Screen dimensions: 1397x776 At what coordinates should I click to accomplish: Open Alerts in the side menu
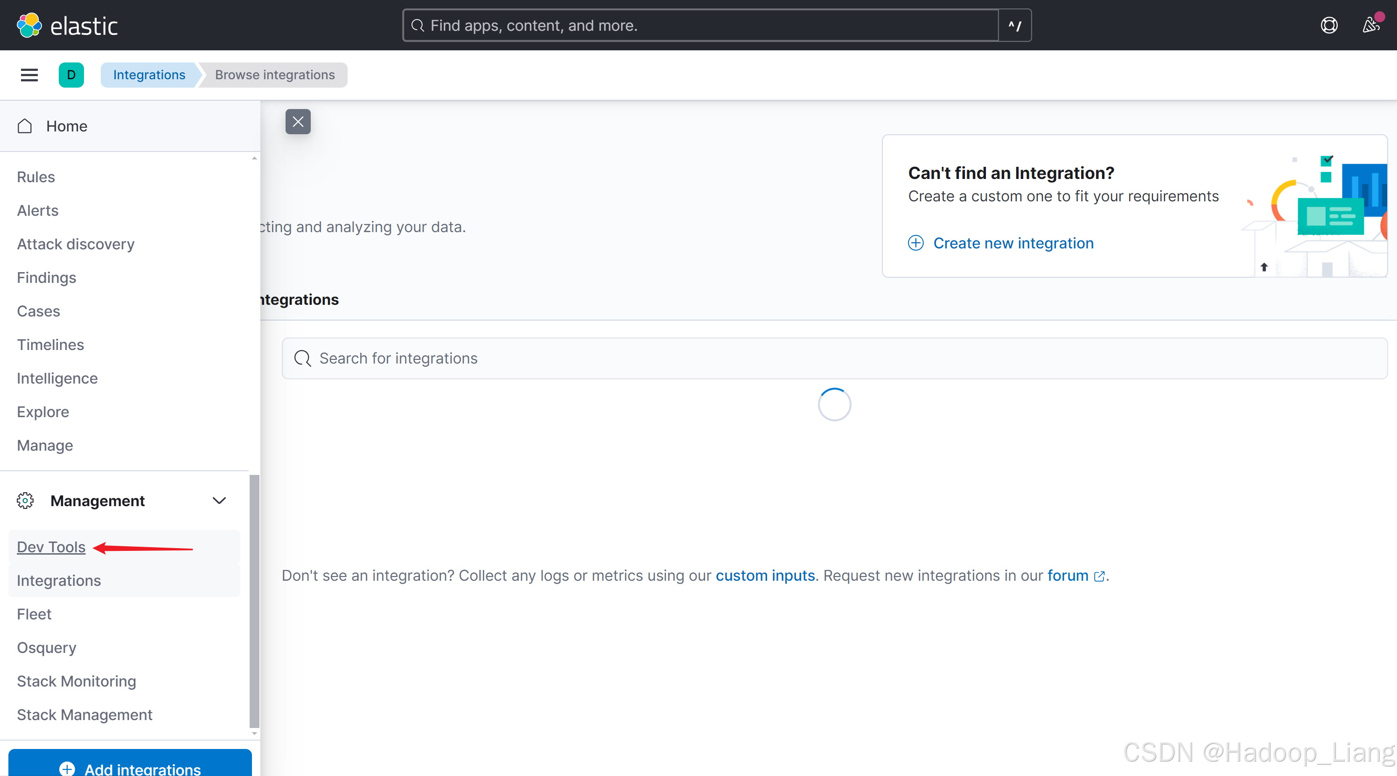(x=37, y=211)
